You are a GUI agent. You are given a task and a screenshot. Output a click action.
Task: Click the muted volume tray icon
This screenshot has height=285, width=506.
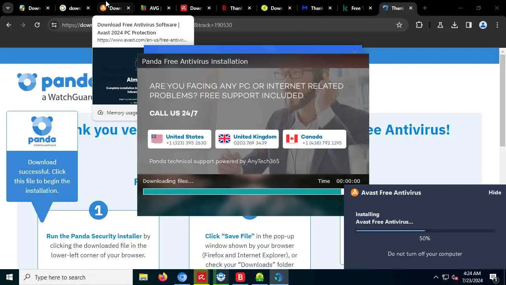coord(455,277)
